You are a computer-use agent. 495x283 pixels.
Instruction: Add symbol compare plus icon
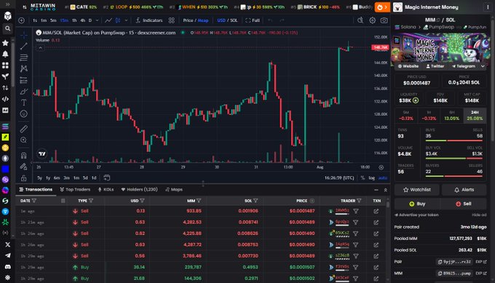(x=21, y=20)
